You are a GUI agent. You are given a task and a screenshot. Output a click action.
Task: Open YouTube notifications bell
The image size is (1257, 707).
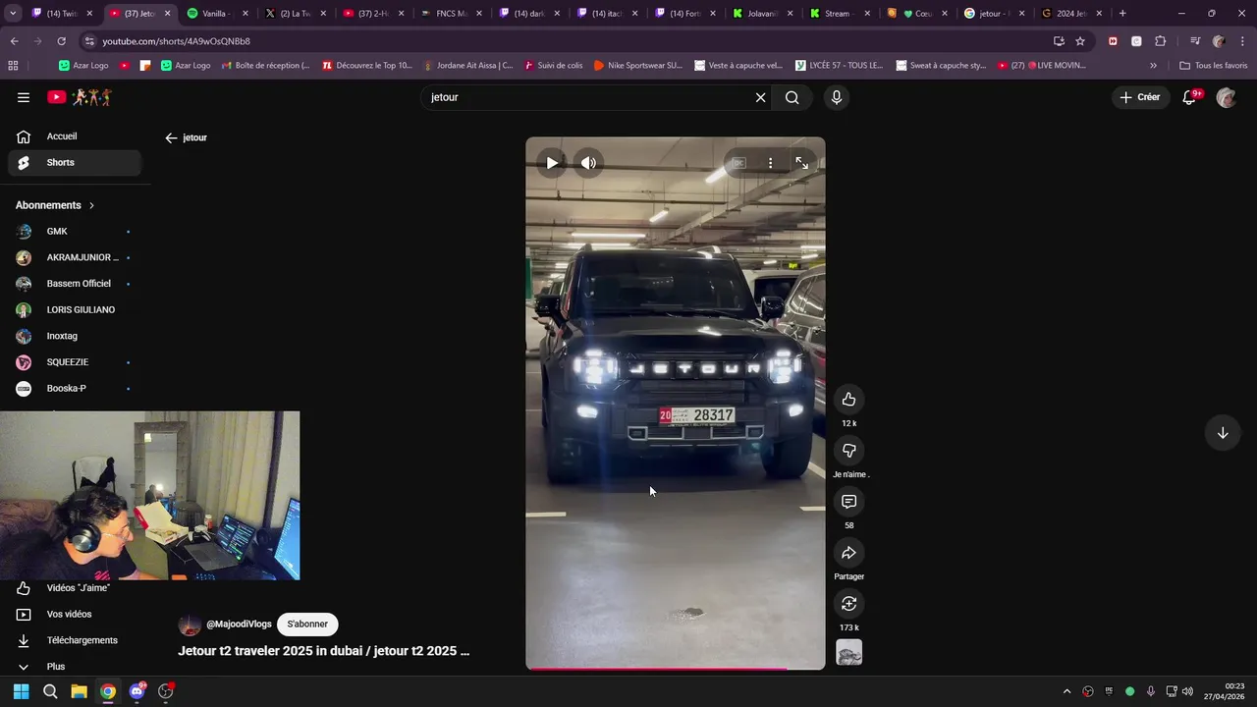pos(1190,97)
